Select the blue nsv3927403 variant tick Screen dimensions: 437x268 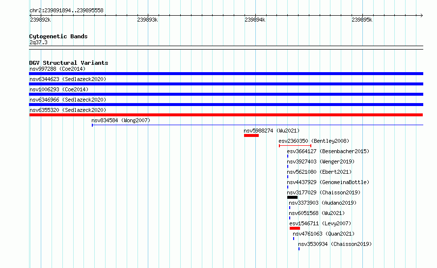click(x=288, y=166)
